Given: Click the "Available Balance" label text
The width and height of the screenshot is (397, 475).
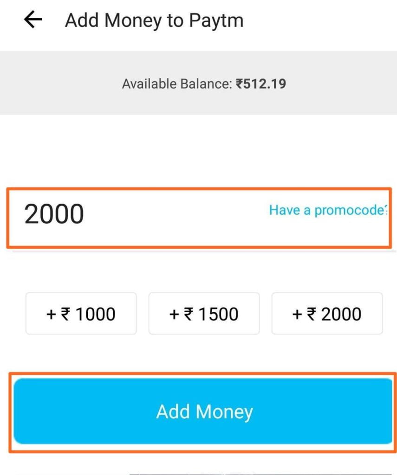Looking at the screenshot, I should (176, 84).
